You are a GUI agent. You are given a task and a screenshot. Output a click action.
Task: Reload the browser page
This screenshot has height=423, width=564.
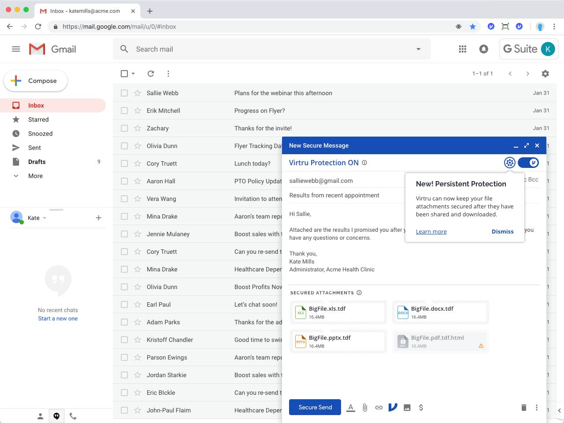(x=38, y=26)
